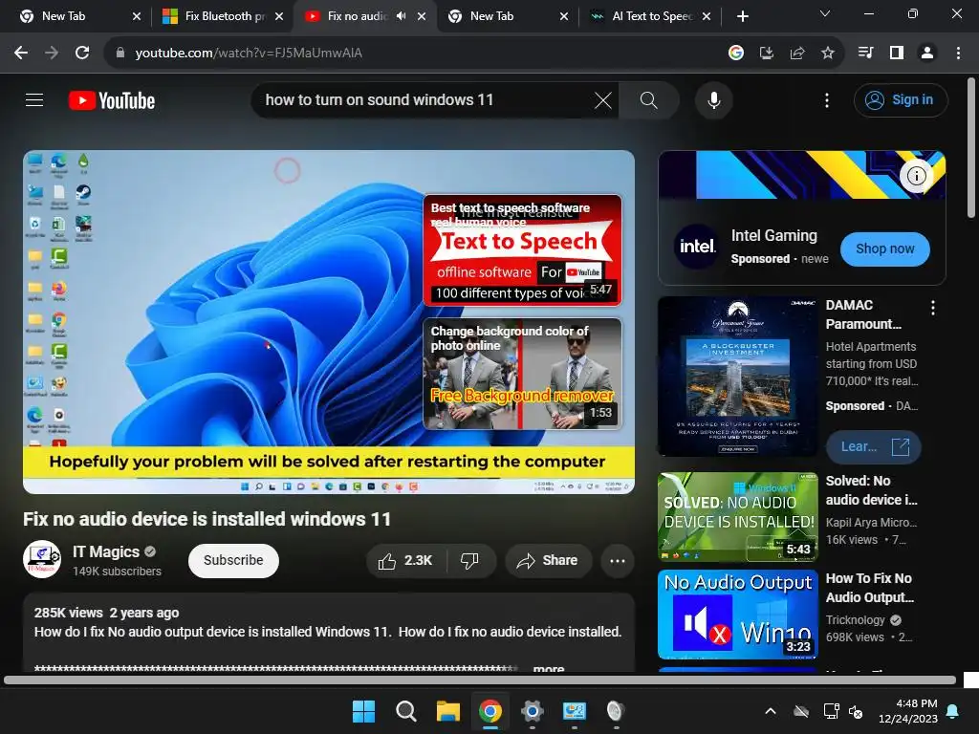Reload the page
The height and width of the screenshot is (734, 979).
pyautogui.click(x=82, y=54)
